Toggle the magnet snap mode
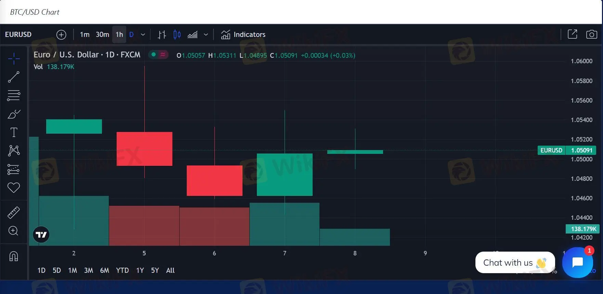The height and width of the screenshot is (294, 603). (14, 256)
